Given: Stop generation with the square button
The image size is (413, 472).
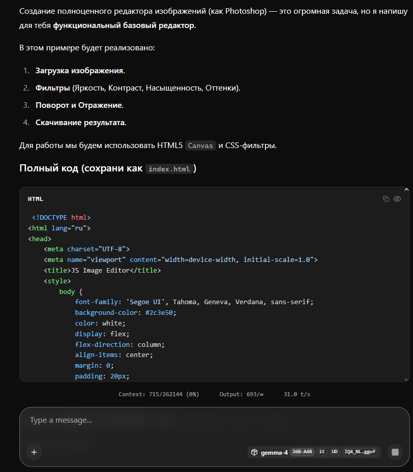Looking at the screenshot, I should [x=395, y=452].
